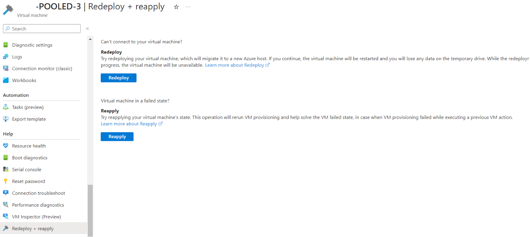Image resolution: width=530 pixels, height=237 pixels.
Task: Open Boot diagnostics via its icon
Action: (6, 157)
